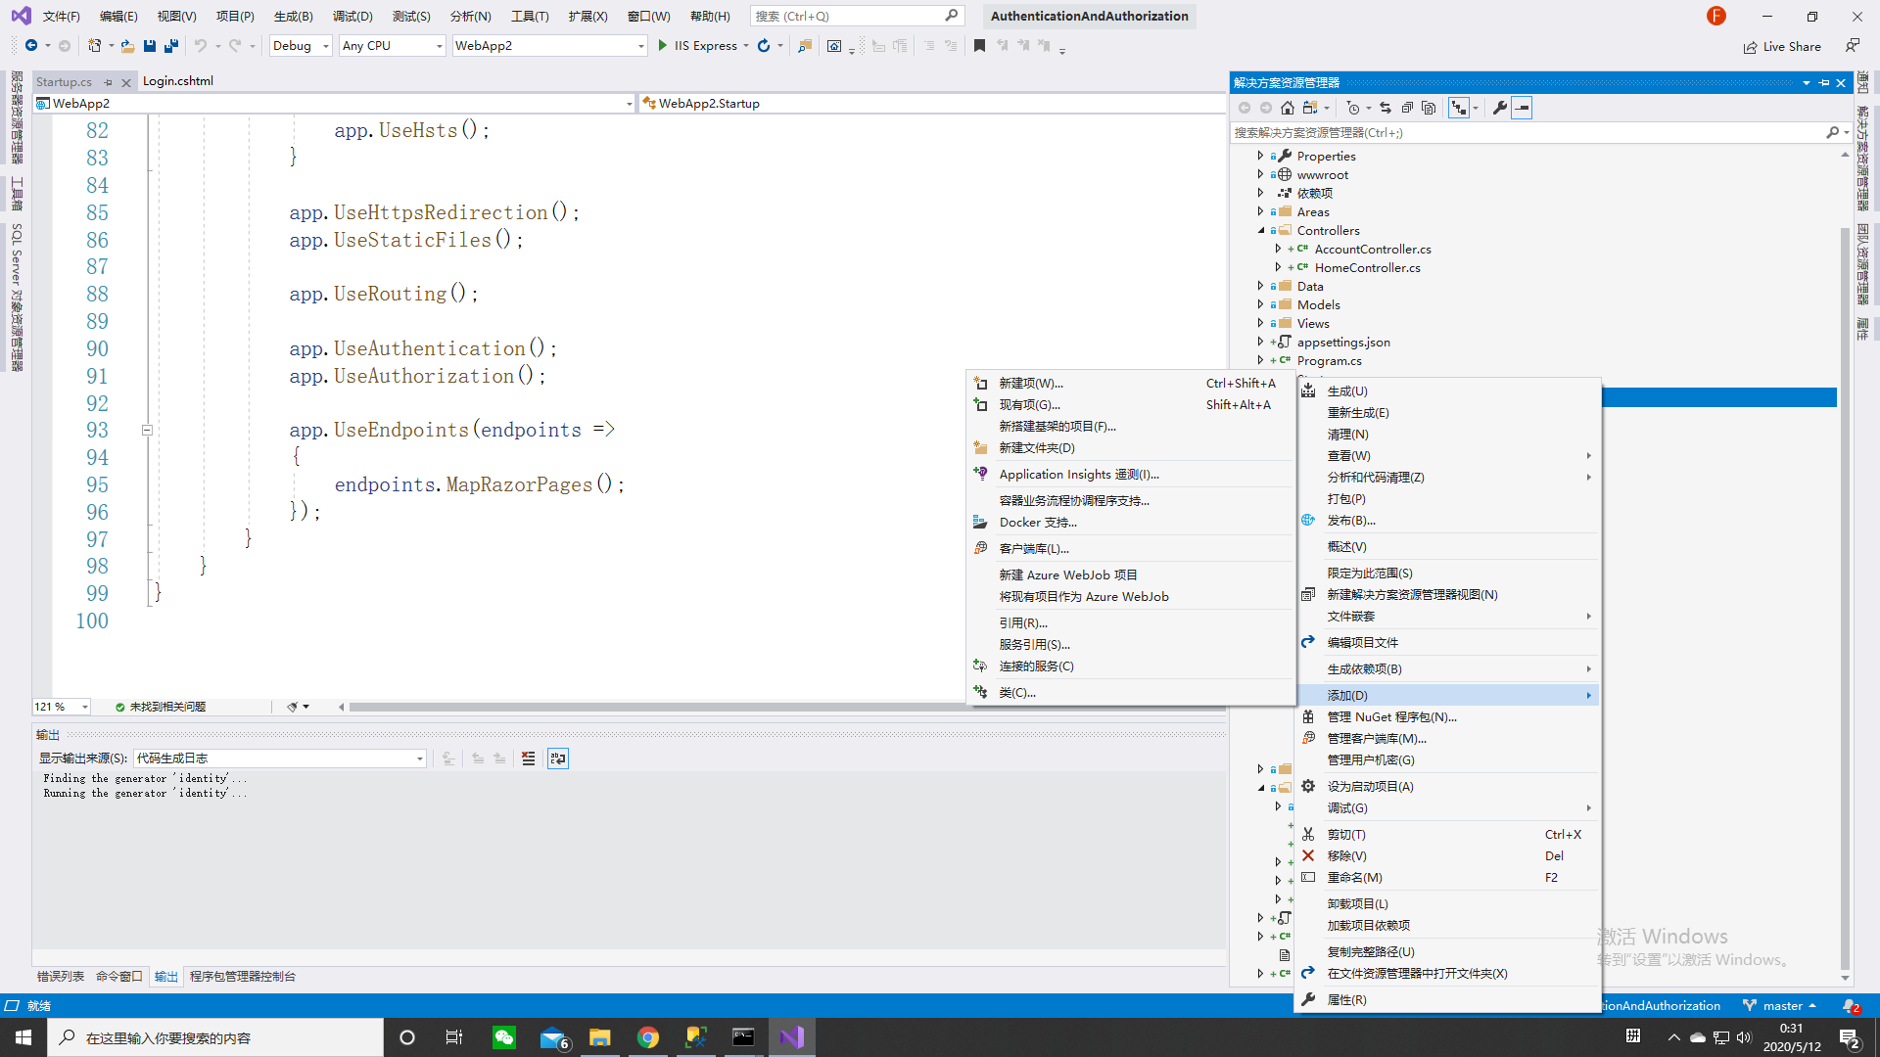1880x1057 pixels.
Task: Click the Home icon in Solution Explorer
Action: 1288,108
